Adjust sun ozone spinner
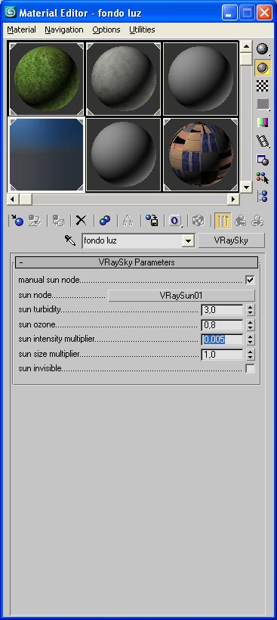The height and width of the screenshot is (620, 277). (250, 324)
